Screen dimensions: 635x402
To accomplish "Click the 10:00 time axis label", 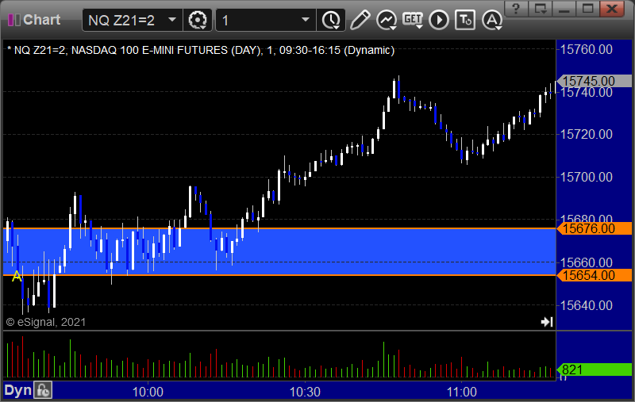I will (x=148, y=392).
